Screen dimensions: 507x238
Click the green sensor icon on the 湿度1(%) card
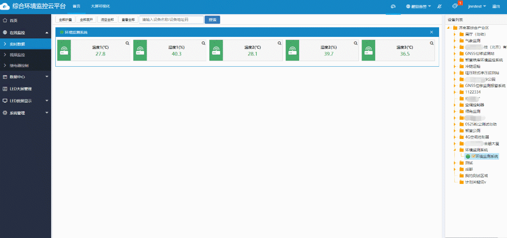140,50
